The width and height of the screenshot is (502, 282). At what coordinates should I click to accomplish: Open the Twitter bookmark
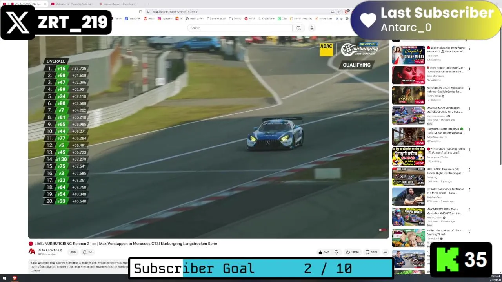pos(117,18)
